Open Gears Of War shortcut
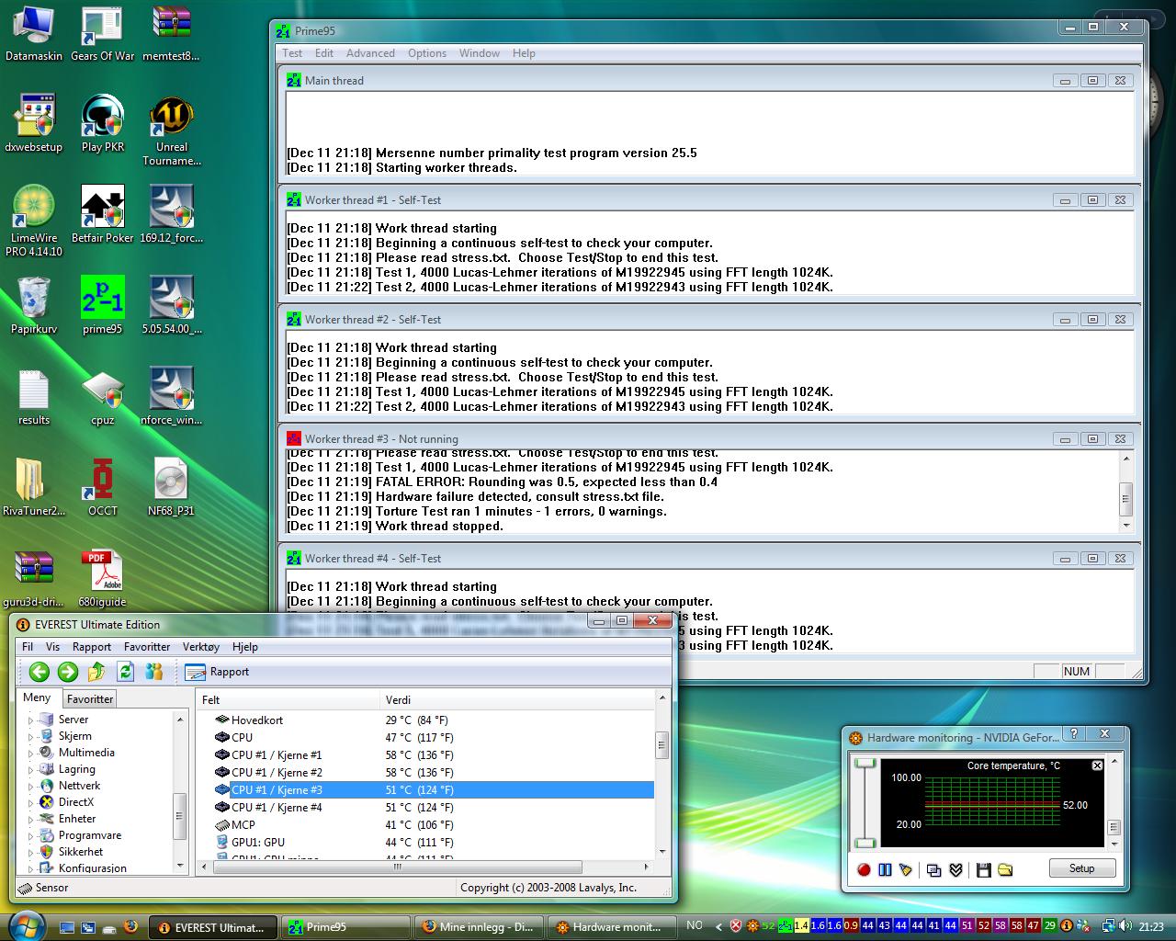This screenshot has width=1176, height=941. pos(103,35)
